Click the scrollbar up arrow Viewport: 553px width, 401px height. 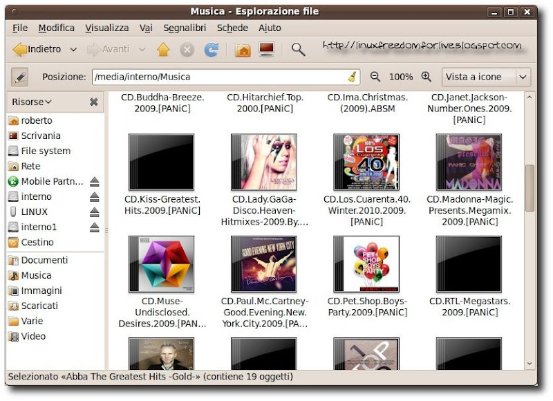pyautogui.click(x=529, y=97)
